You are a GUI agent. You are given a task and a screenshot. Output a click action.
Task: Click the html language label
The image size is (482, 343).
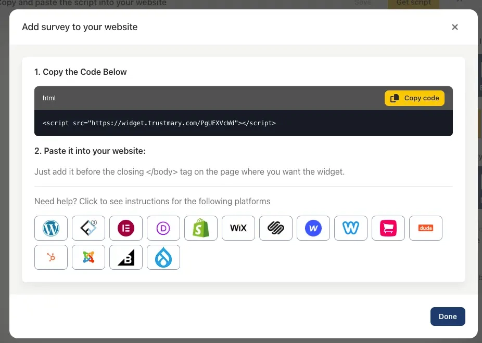[49, 98]
